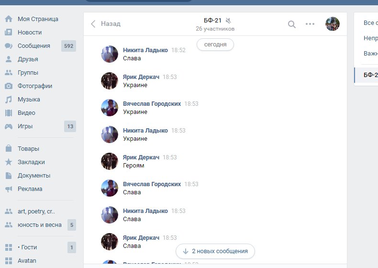This screenshot has width=378, height=268.
Task: Open Закладки in the sidebar
Action: pyautogui.click(x=31, y=162)
